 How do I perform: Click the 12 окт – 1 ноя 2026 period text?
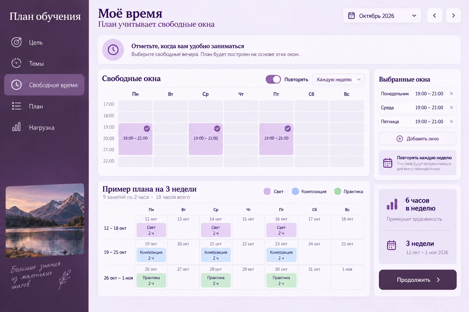427,252
